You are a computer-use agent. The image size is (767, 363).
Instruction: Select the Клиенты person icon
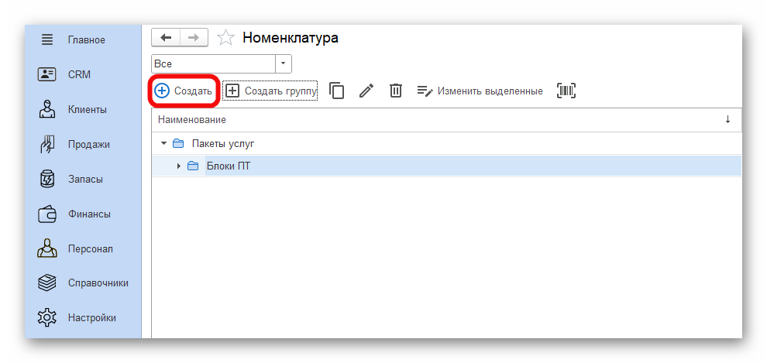click(x=47, y=109)
